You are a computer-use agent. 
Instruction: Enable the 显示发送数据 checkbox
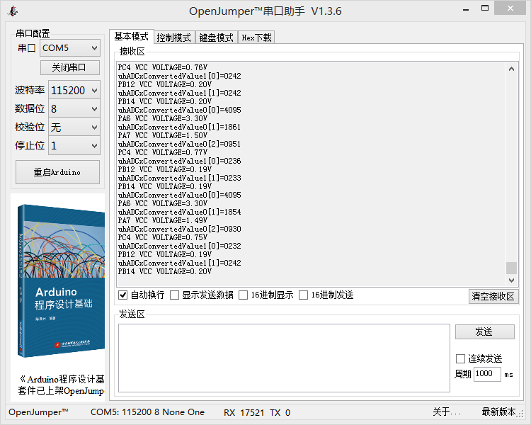[174, 295]
